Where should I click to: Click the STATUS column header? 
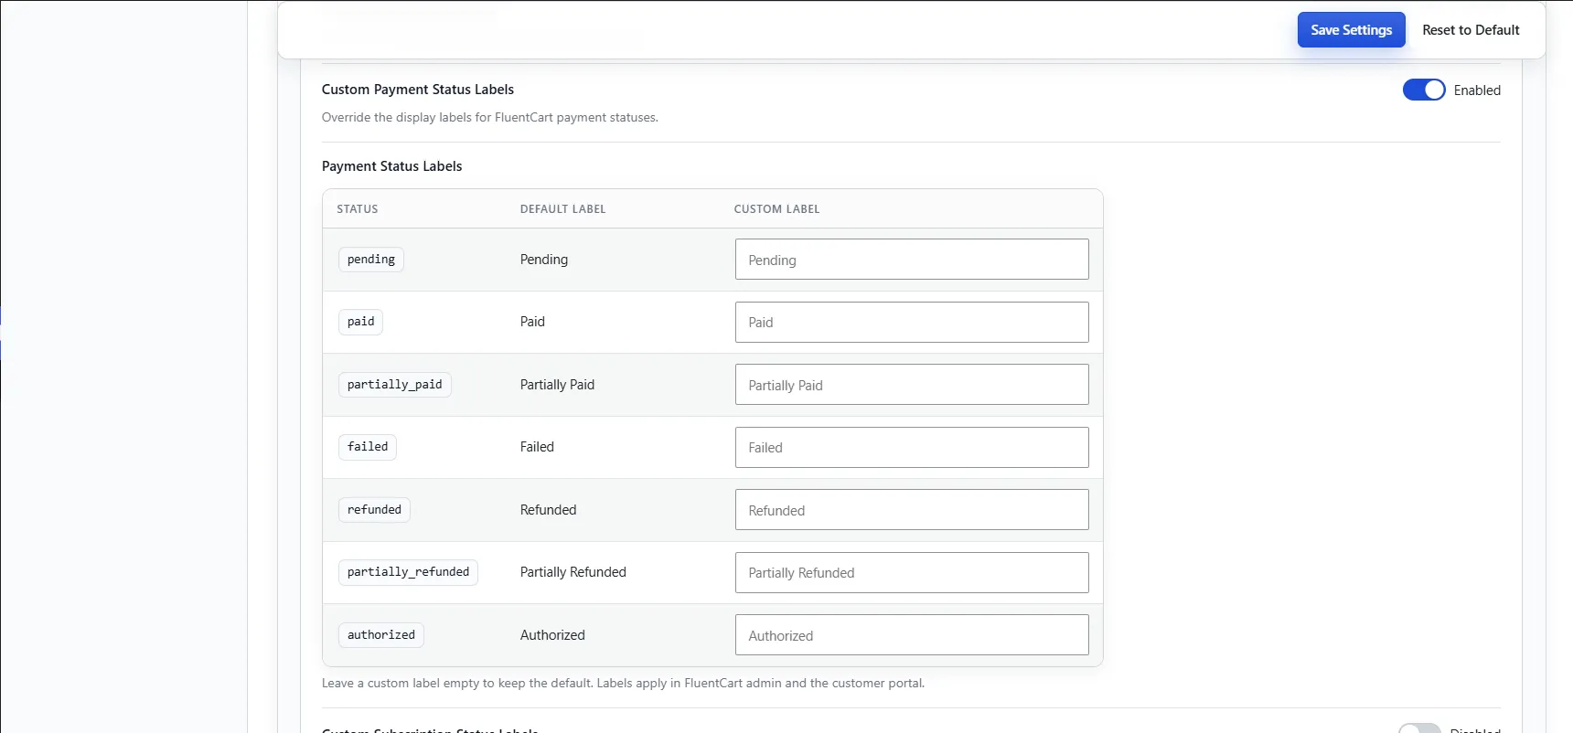358,209
